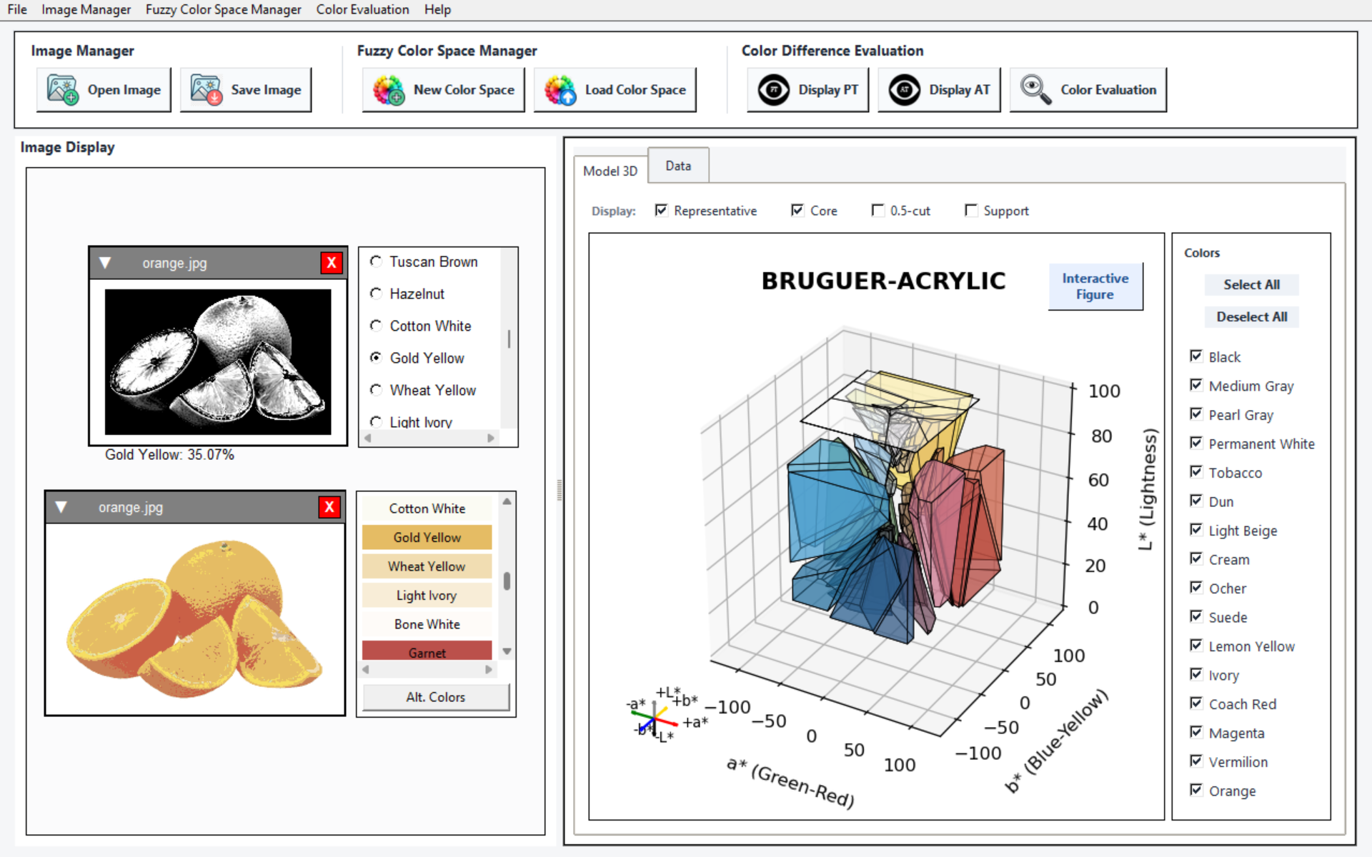Select the Cotton White radio button

pyautogui.click(x=376, y=326)
